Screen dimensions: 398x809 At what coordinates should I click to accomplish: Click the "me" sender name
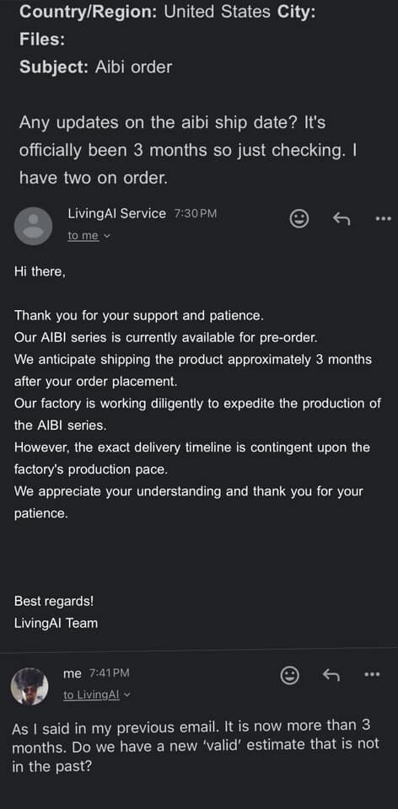tap(73, 672)
